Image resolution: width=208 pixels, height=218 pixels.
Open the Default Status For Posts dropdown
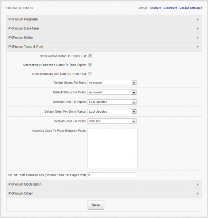[112, 92]
